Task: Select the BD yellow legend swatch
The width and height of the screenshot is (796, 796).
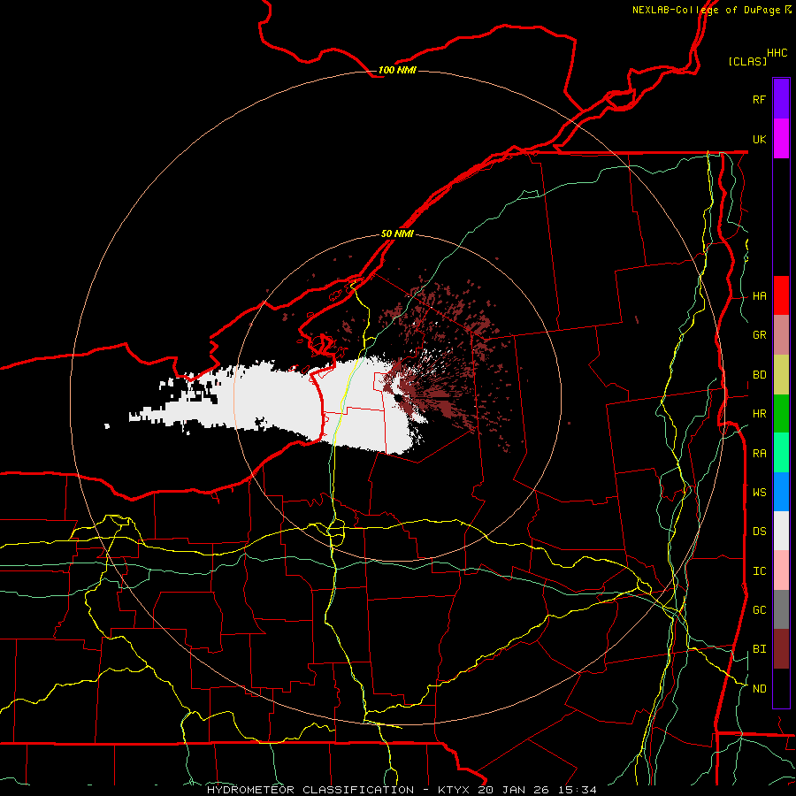Action: click(781, 375)
